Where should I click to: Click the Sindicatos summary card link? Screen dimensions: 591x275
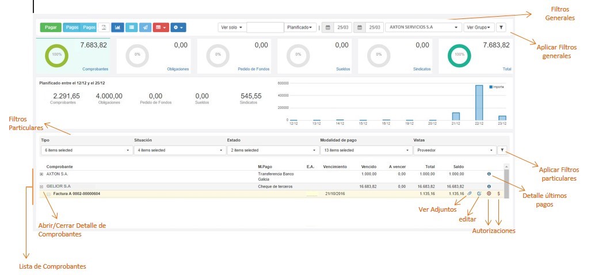click(421, 69)
